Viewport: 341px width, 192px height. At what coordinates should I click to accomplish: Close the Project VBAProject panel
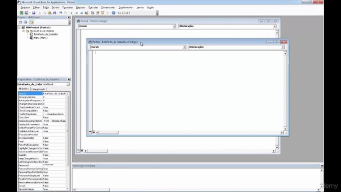click(69, 17)
